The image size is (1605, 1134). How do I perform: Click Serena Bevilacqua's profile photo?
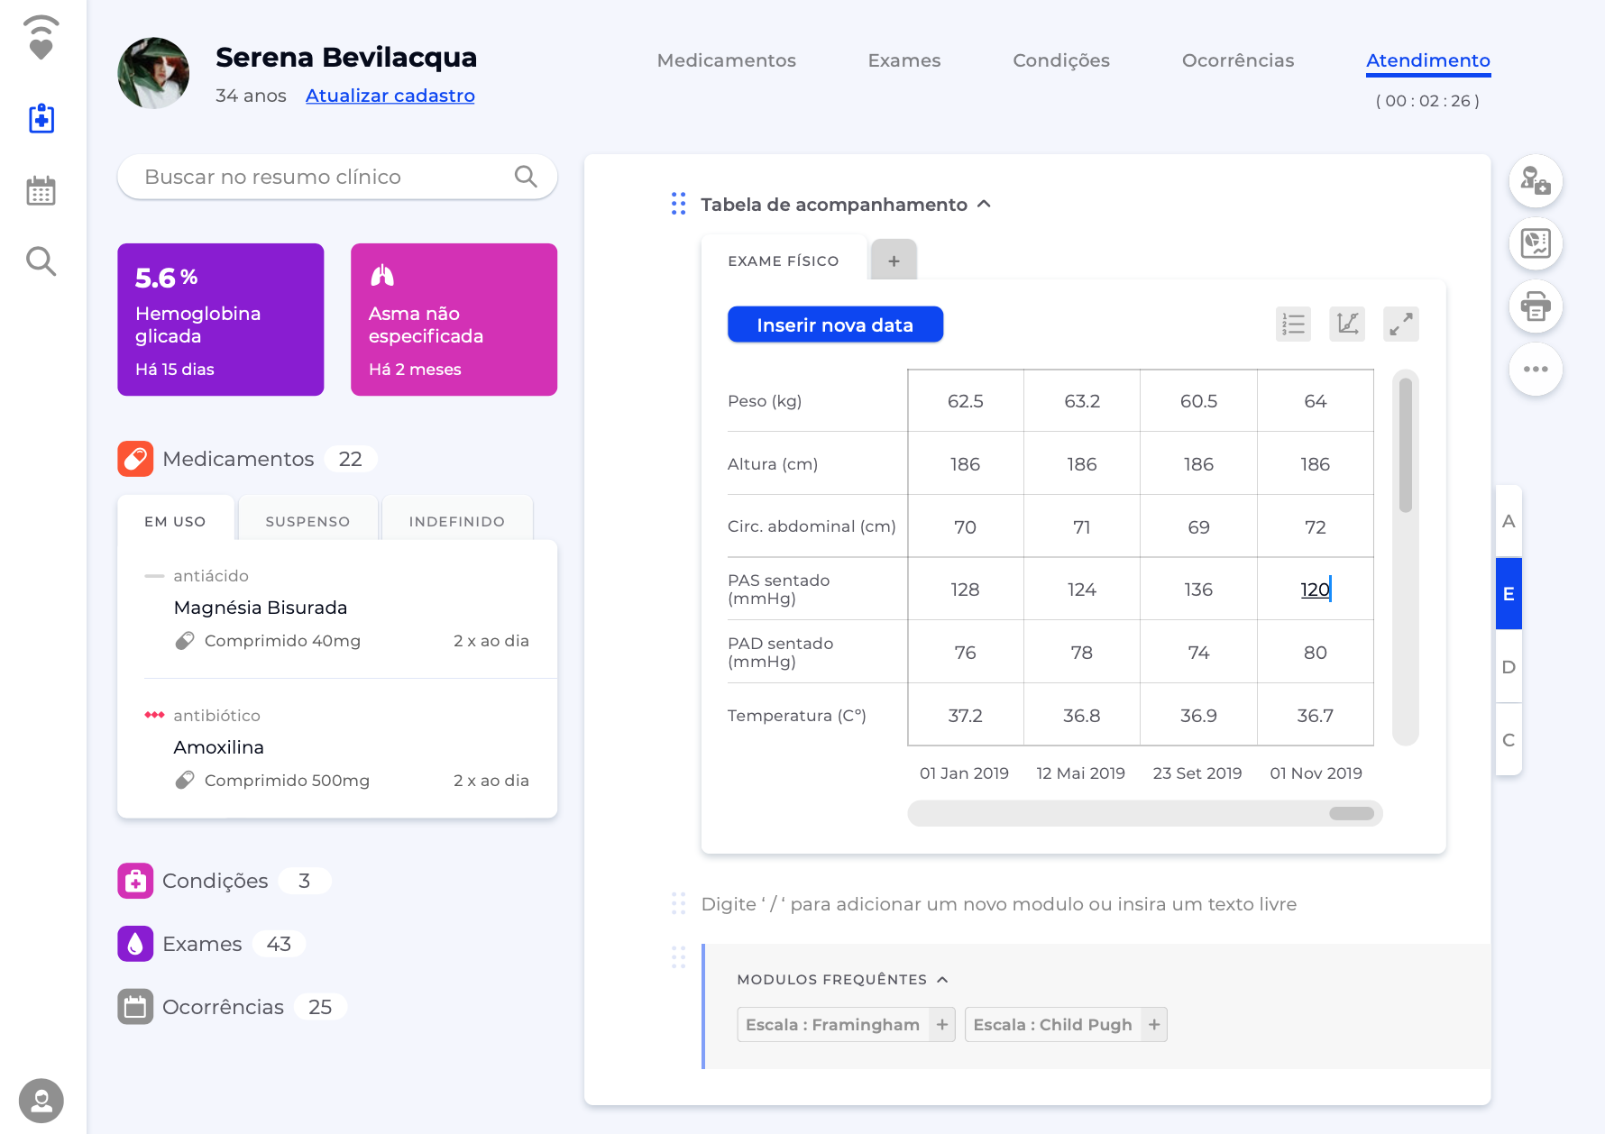pos(153,73)
